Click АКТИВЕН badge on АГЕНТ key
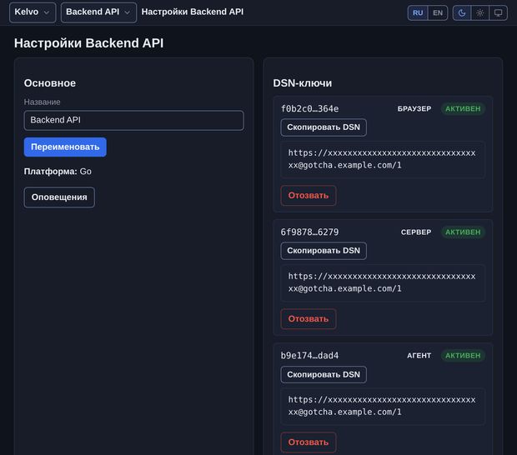Viewport: 517px width, 455px height. click(x=463, y=356)
